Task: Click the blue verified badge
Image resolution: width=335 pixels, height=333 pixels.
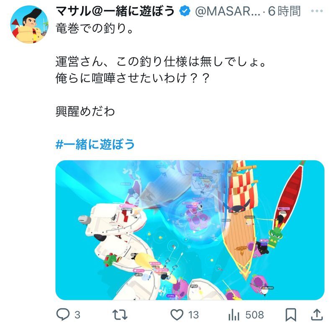Action: tap(185, 11)
